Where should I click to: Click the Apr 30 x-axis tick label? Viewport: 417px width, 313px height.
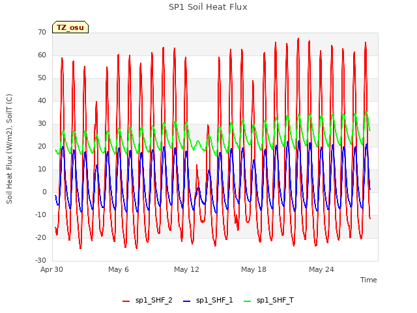tap(52, 269)
